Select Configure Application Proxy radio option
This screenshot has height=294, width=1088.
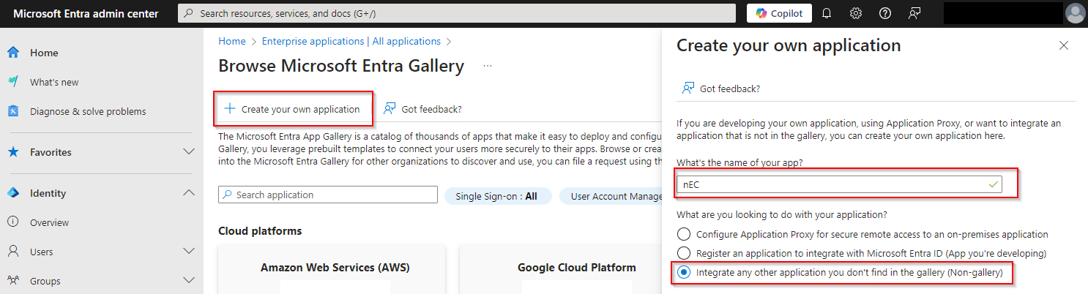pyautogui.click(x=684, y=234)
